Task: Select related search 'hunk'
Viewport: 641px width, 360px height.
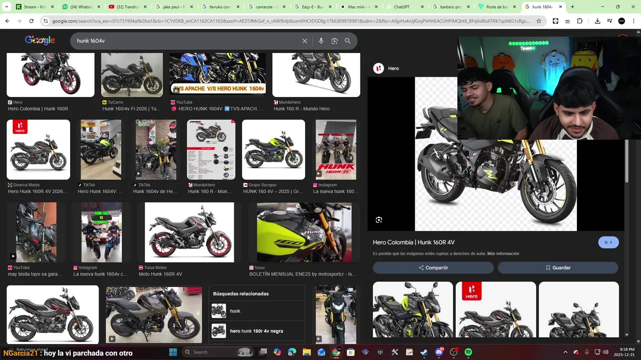Action: tap(256, 311)
